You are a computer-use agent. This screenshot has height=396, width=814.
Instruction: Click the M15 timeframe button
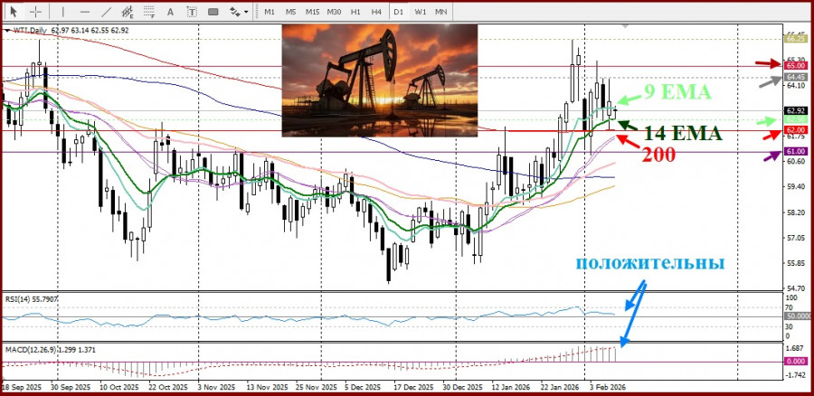312,12
